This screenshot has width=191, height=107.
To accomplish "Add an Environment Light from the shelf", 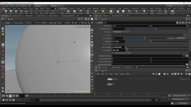I will pos(111,12).
